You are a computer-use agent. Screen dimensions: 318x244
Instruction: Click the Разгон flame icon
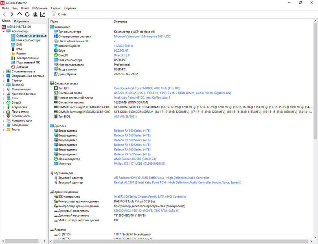(13, 53)
